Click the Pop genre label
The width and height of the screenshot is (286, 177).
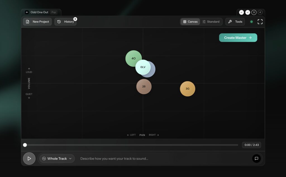[54, 12]
